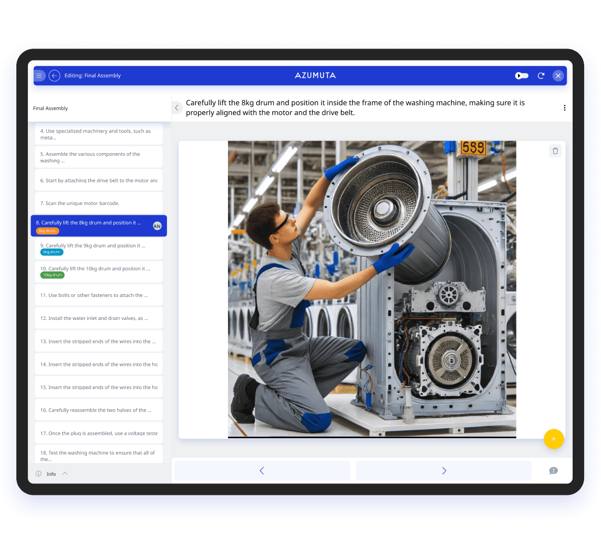Click the AZUMUTA logo in the header
601x545 pixels.
pyautogui.click(x=315, y=76)
